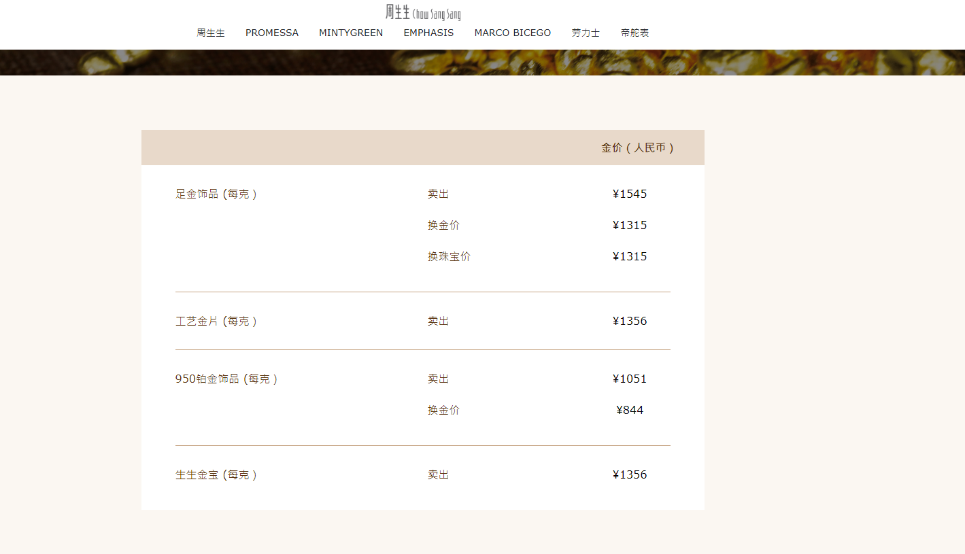
Task: Click the 生生金宝 (每克) row label
Action: 216,474
